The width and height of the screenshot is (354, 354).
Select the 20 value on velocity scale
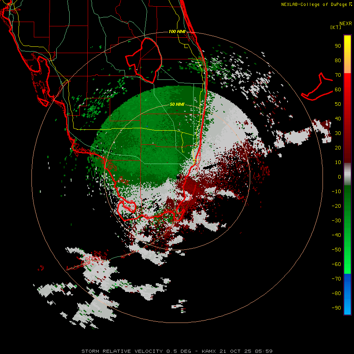tap(338, 147)
